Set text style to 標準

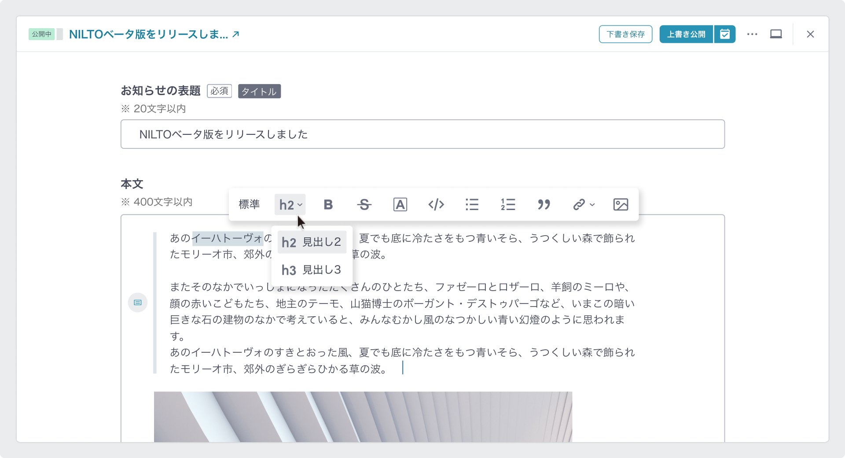[249, 204]
